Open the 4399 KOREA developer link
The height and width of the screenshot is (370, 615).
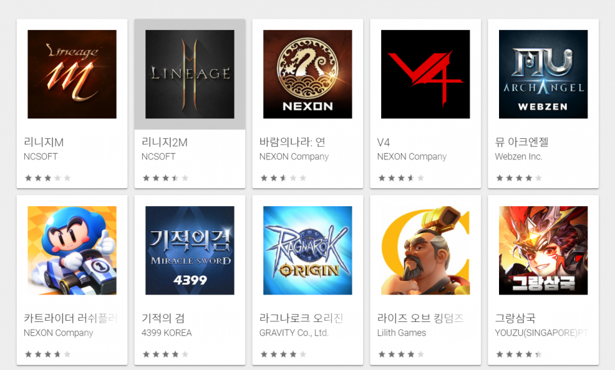pos(167,333)
